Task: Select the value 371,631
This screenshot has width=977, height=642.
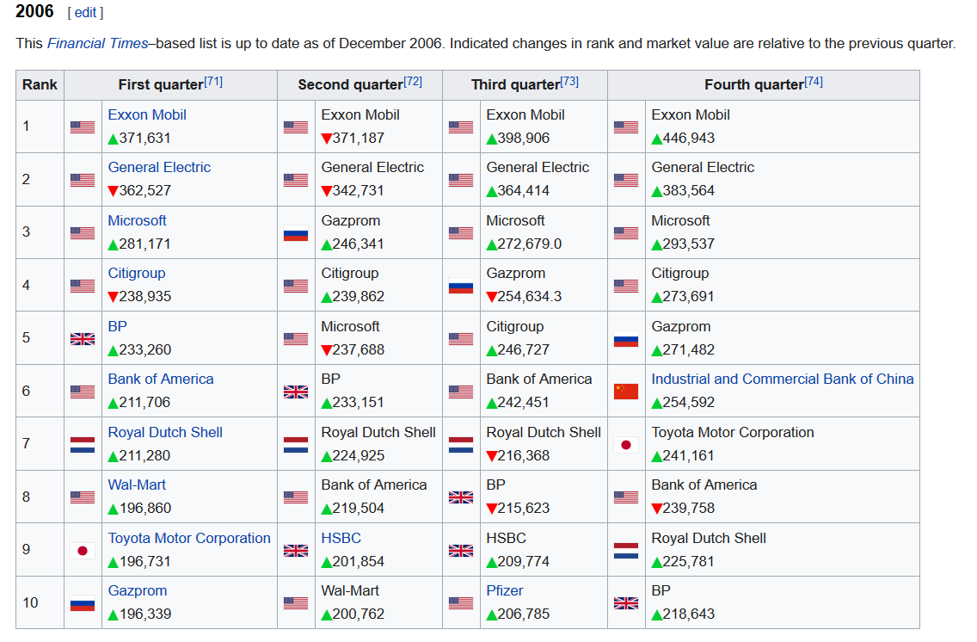Action: tap(144, 139)
